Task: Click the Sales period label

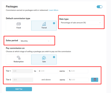Action: click(x=12, y=40)
